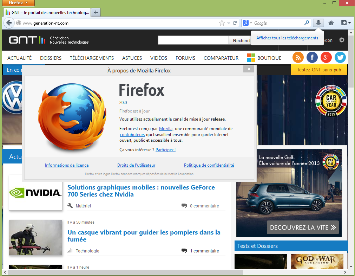355x276 pixels.
Task: Go to the Firefox home page icon
Action: 331,23
